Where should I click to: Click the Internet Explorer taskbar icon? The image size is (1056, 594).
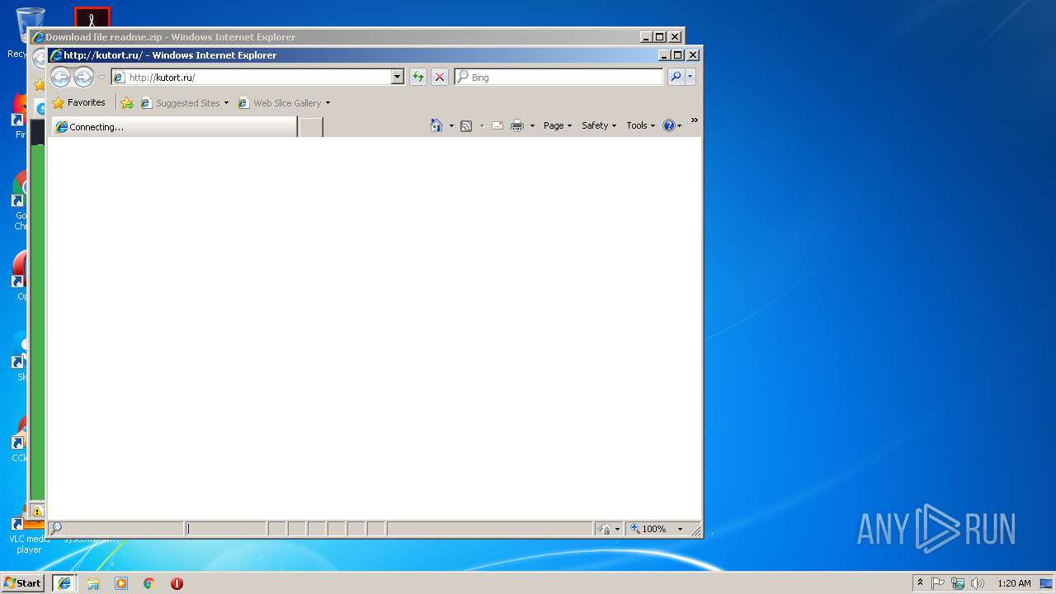click(64, 582)
